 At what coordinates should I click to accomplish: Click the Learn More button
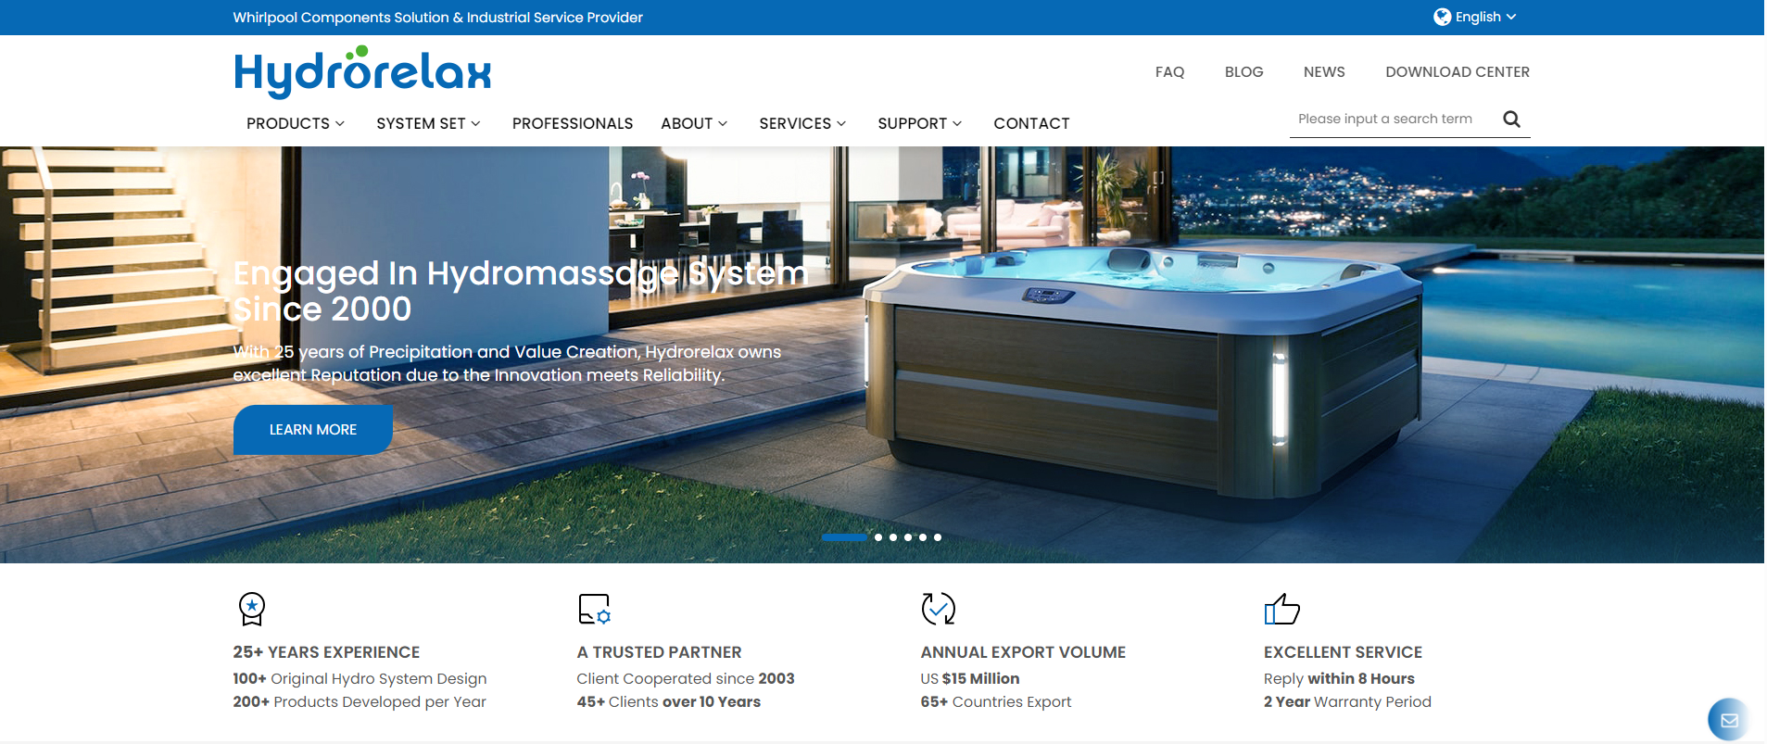[312, 430]
